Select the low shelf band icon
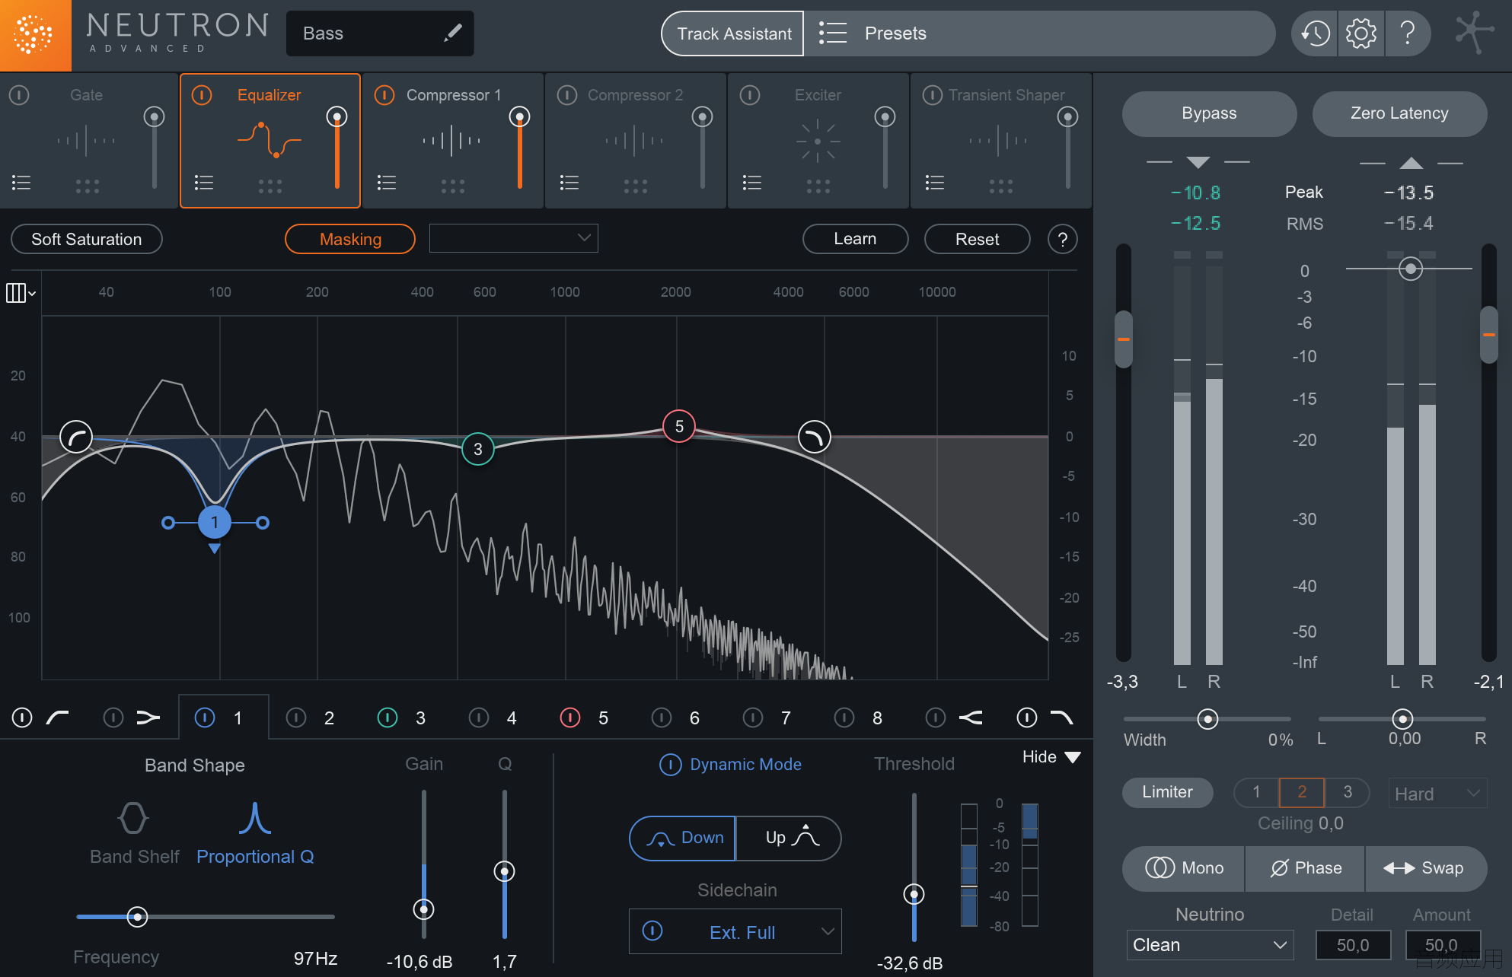Image resolution: width=1512 pixels, height=977 pixels. (x=148, y=718)
